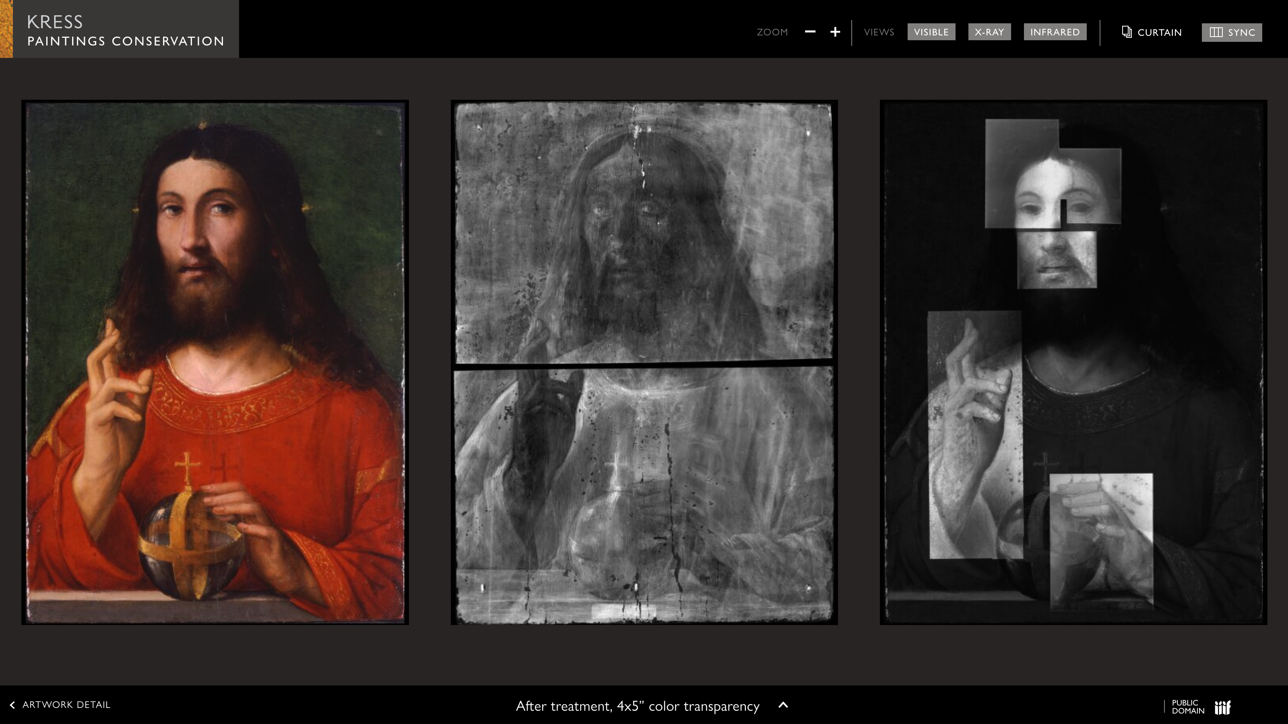Toggle the Infrared view button
Screen dimensions: 1288x724
point(1055,32)
